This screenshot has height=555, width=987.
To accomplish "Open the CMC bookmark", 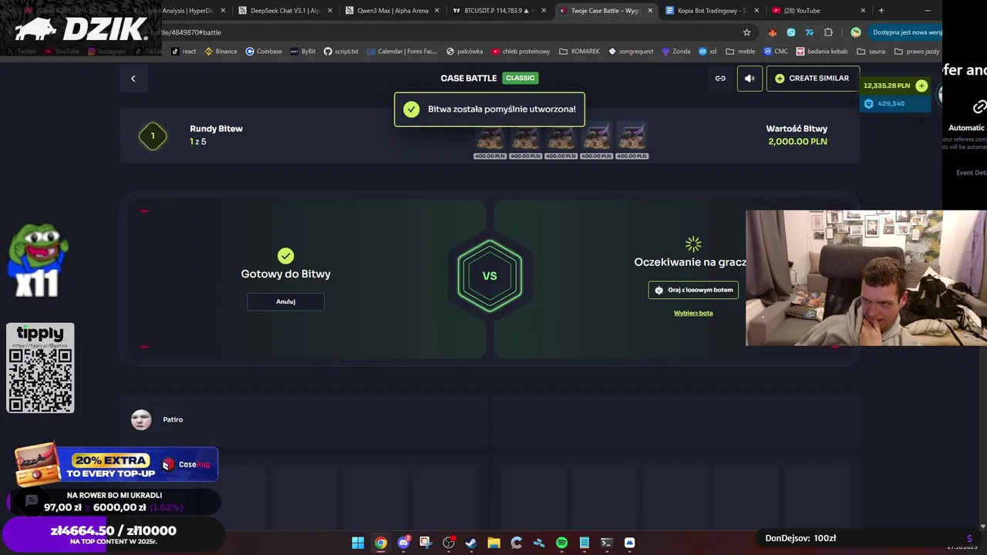I will click(776, 52).
